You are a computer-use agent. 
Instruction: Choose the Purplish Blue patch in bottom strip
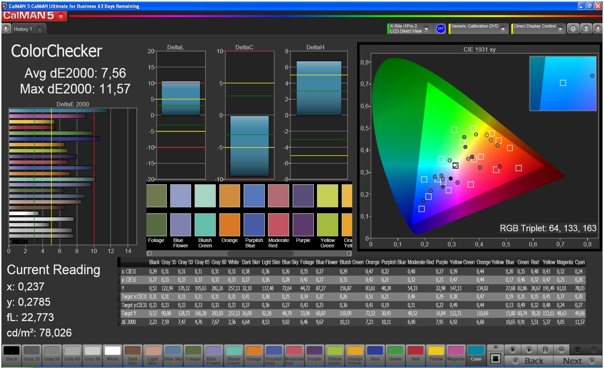(x=274, y=355)
